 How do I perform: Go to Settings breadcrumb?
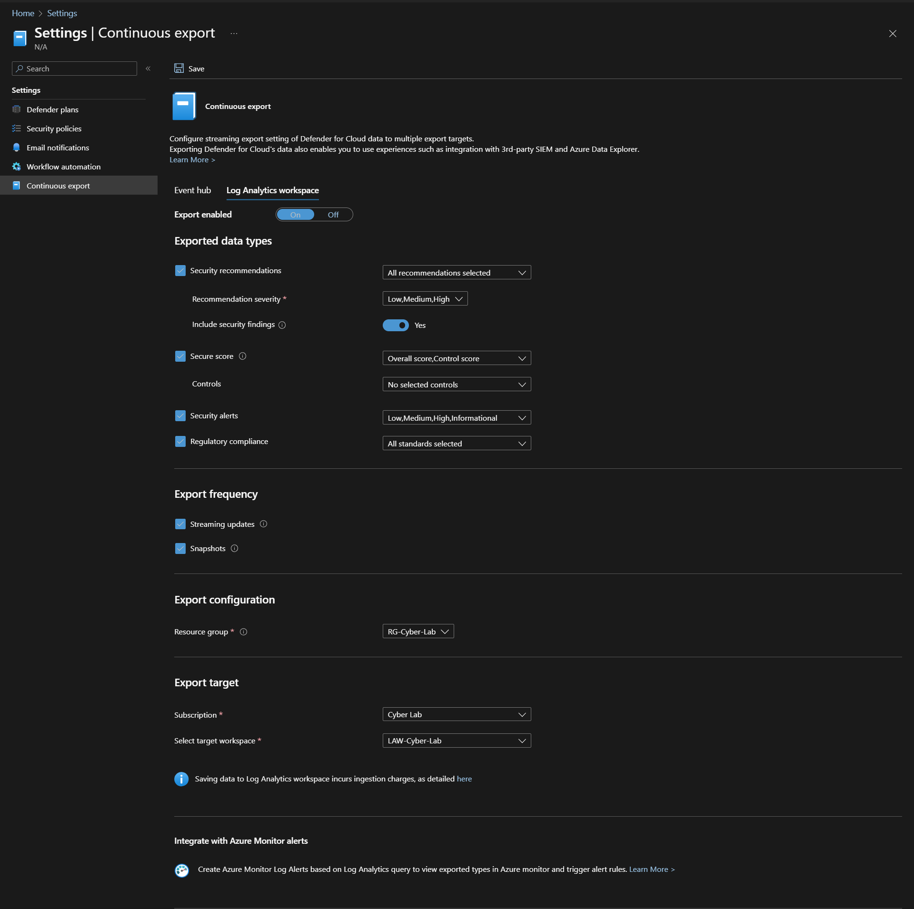(62, 13)
